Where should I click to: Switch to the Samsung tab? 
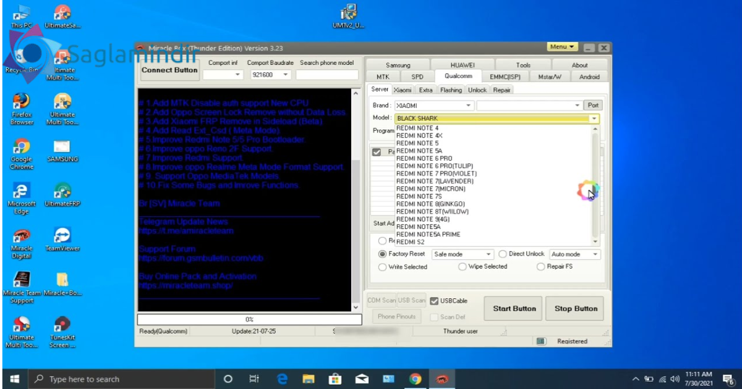coord(398,65)
